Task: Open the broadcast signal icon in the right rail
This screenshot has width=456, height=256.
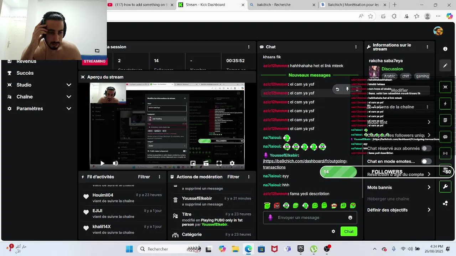Action: [x=445, y=153]
